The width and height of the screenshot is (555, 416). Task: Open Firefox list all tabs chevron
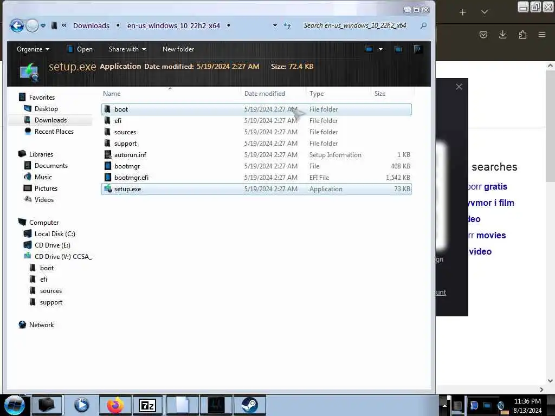pyautogui.click(x=485, y=12)
